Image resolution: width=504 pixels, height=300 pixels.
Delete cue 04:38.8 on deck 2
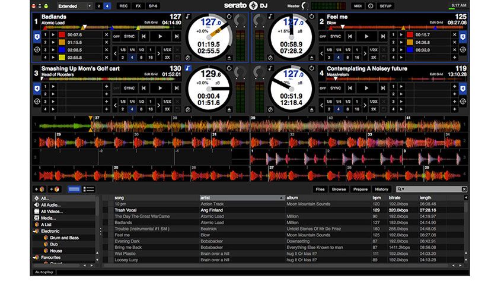(x=454, y=42)
